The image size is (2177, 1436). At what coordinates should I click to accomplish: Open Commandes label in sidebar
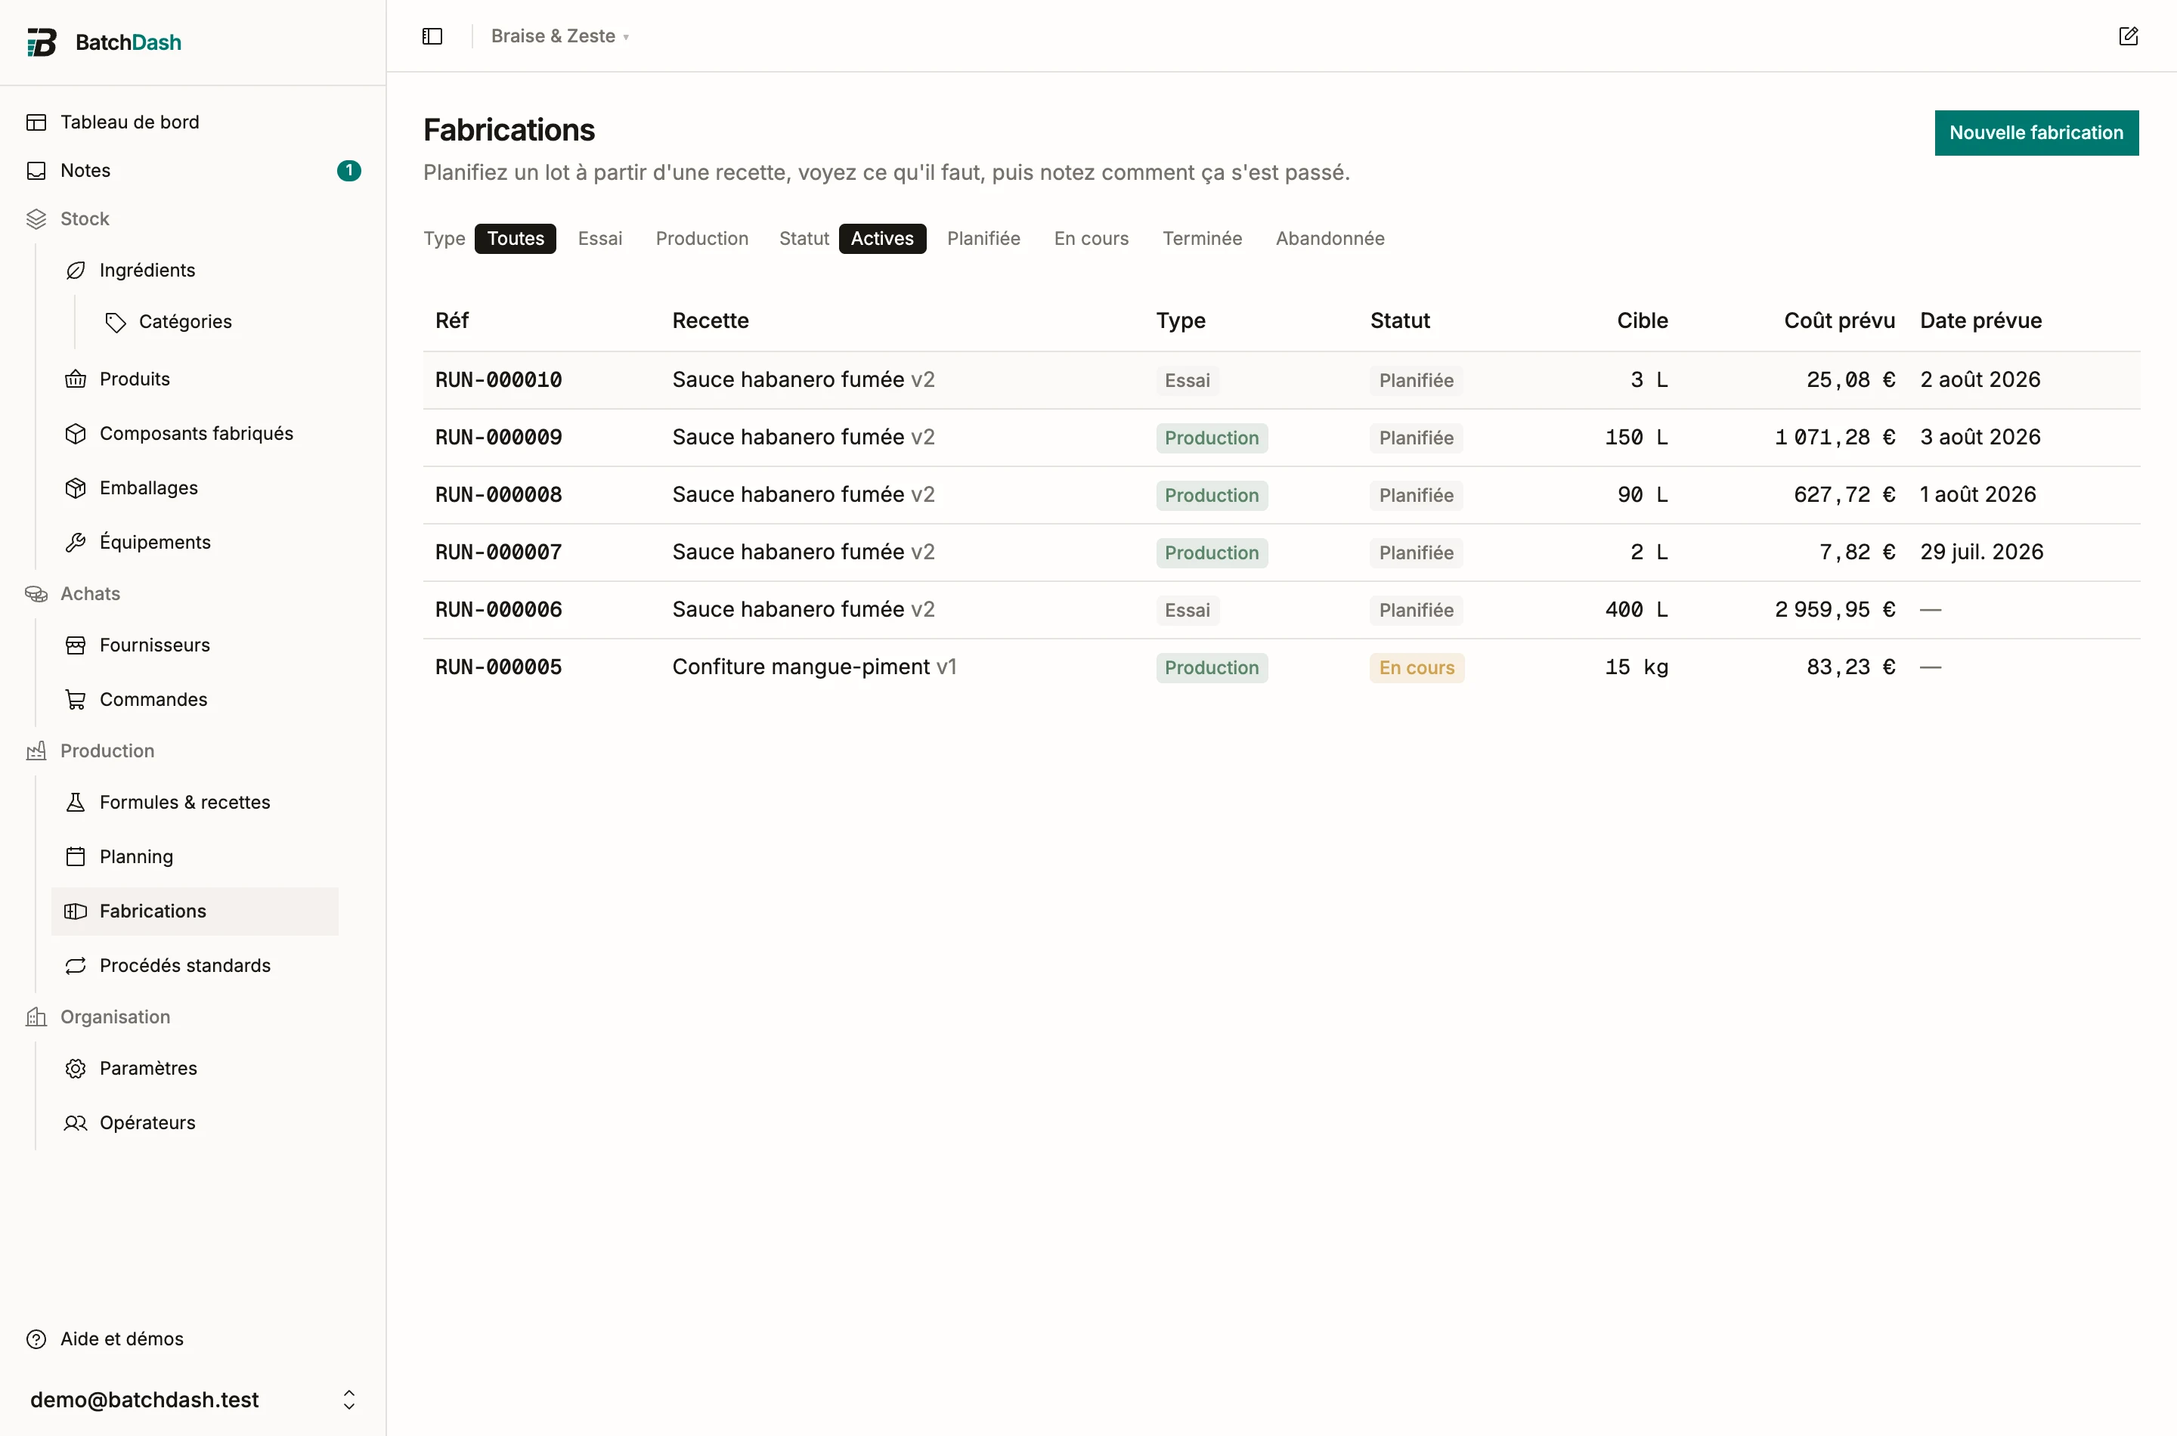click(x=154, y=700)
